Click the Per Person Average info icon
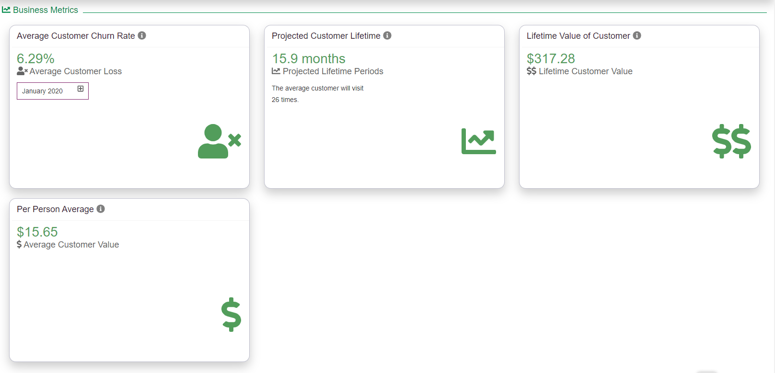Screen dimensions: 775x373 click(x=101, y=209)
